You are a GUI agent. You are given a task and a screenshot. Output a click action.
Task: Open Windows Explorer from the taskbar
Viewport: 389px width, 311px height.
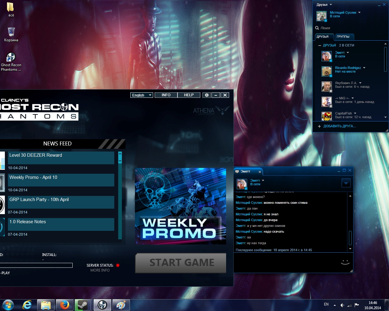(46, 305)
